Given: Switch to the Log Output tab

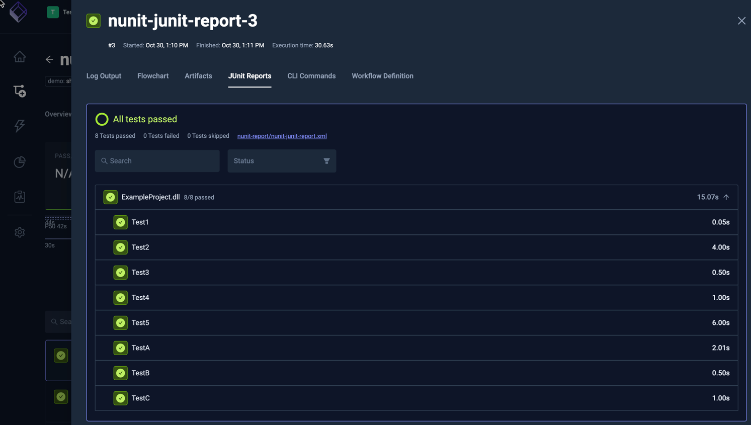Looking at the screenshot, I should 104,75.
